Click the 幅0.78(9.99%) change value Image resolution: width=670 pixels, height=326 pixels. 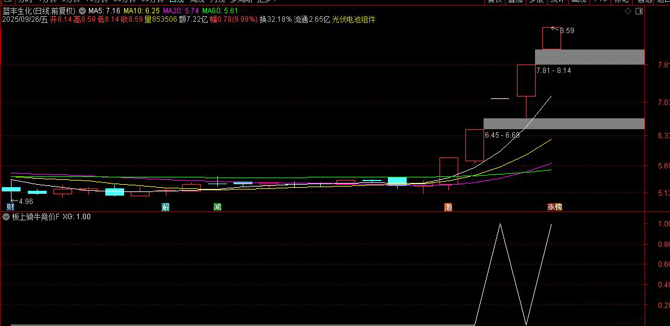233,19
